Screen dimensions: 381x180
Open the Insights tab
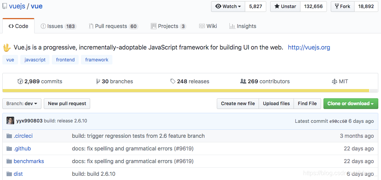pyautogui.click(x=243, y=26)
